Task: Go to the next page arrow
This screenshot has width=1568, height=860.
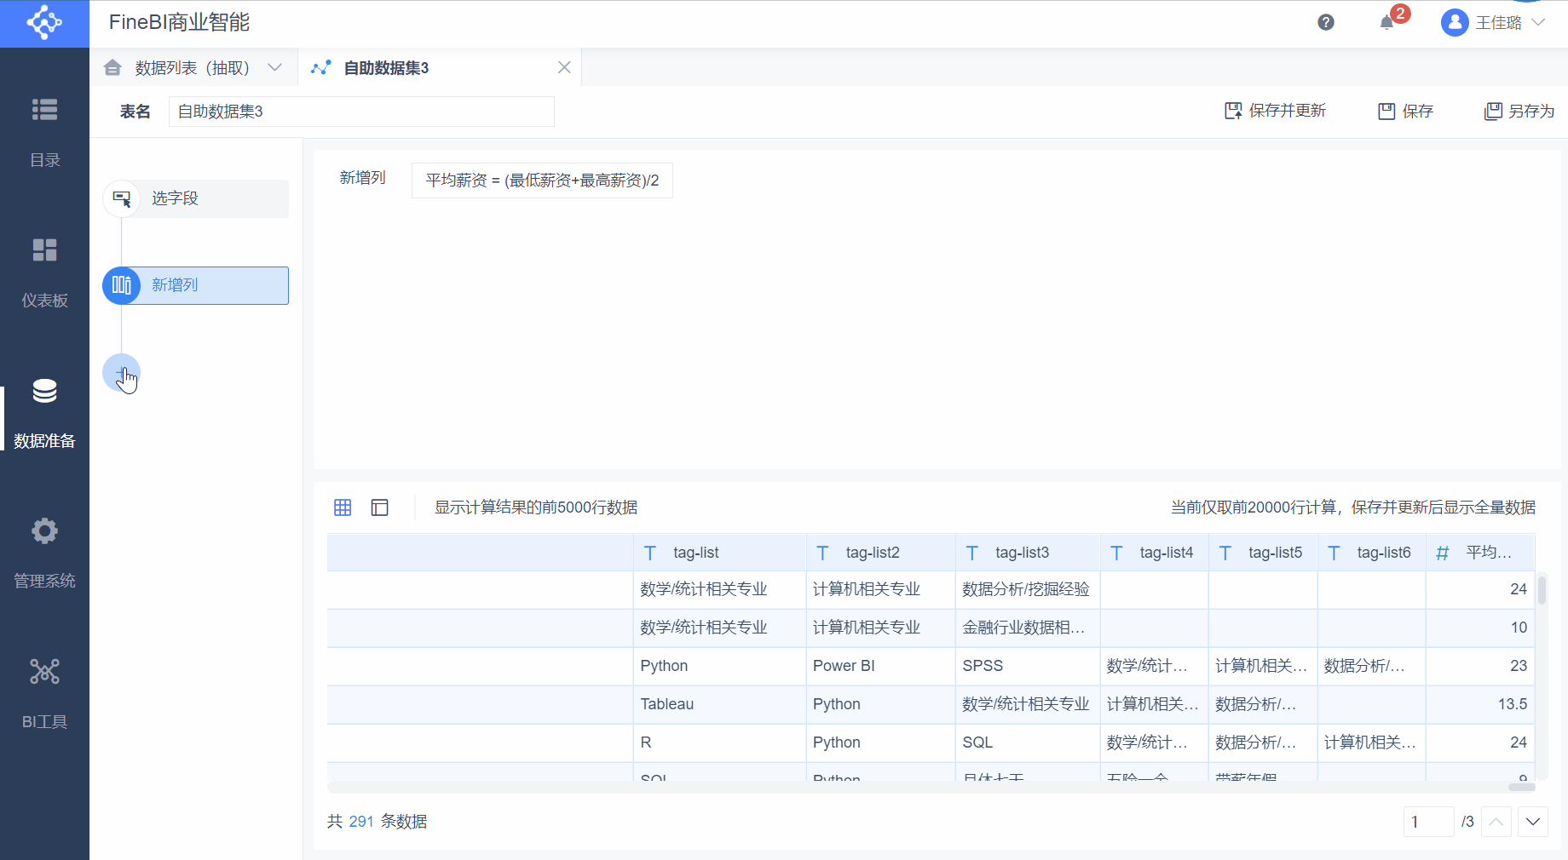Action: click(1533, 822)
